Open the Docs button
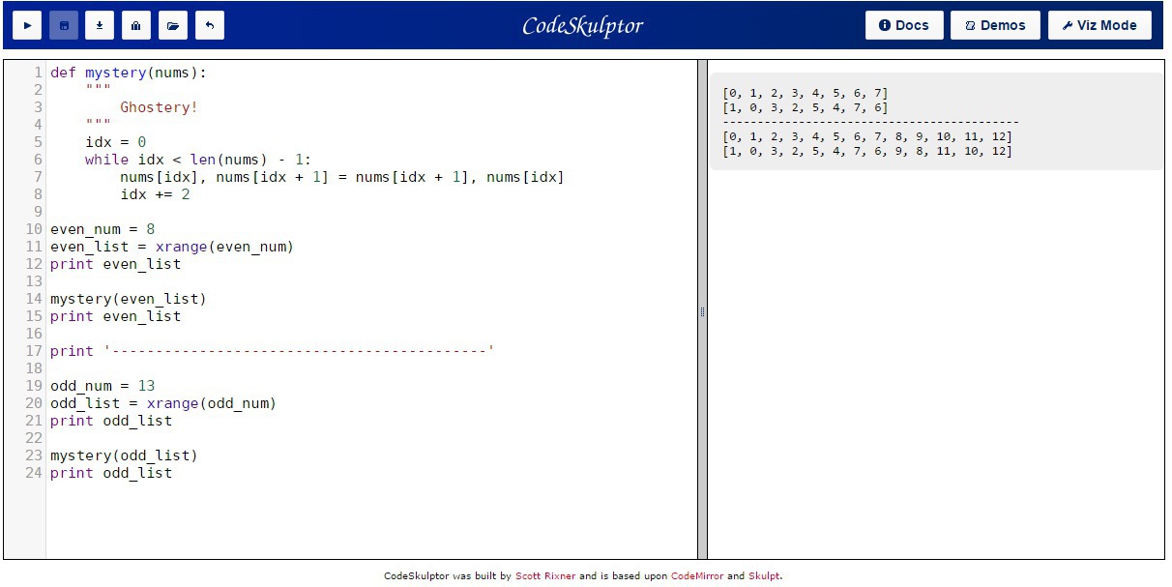Image resolution: width=1172 pixels, height=587 pixels. 904,25
